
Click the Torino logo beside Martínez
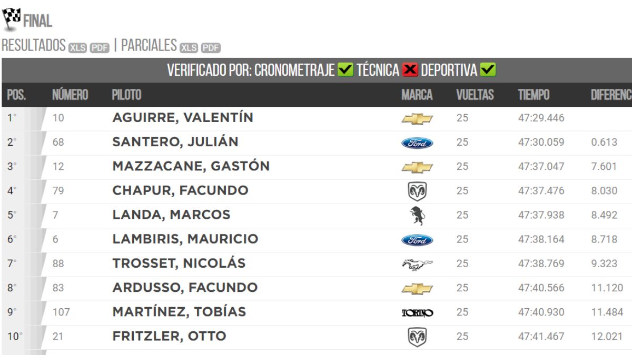point(417,313)
